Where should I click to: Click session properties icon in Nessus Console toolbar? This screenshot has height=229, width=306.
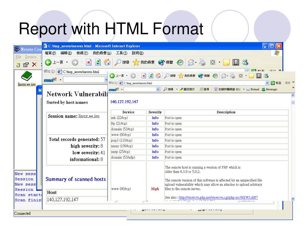pos(26,65)
